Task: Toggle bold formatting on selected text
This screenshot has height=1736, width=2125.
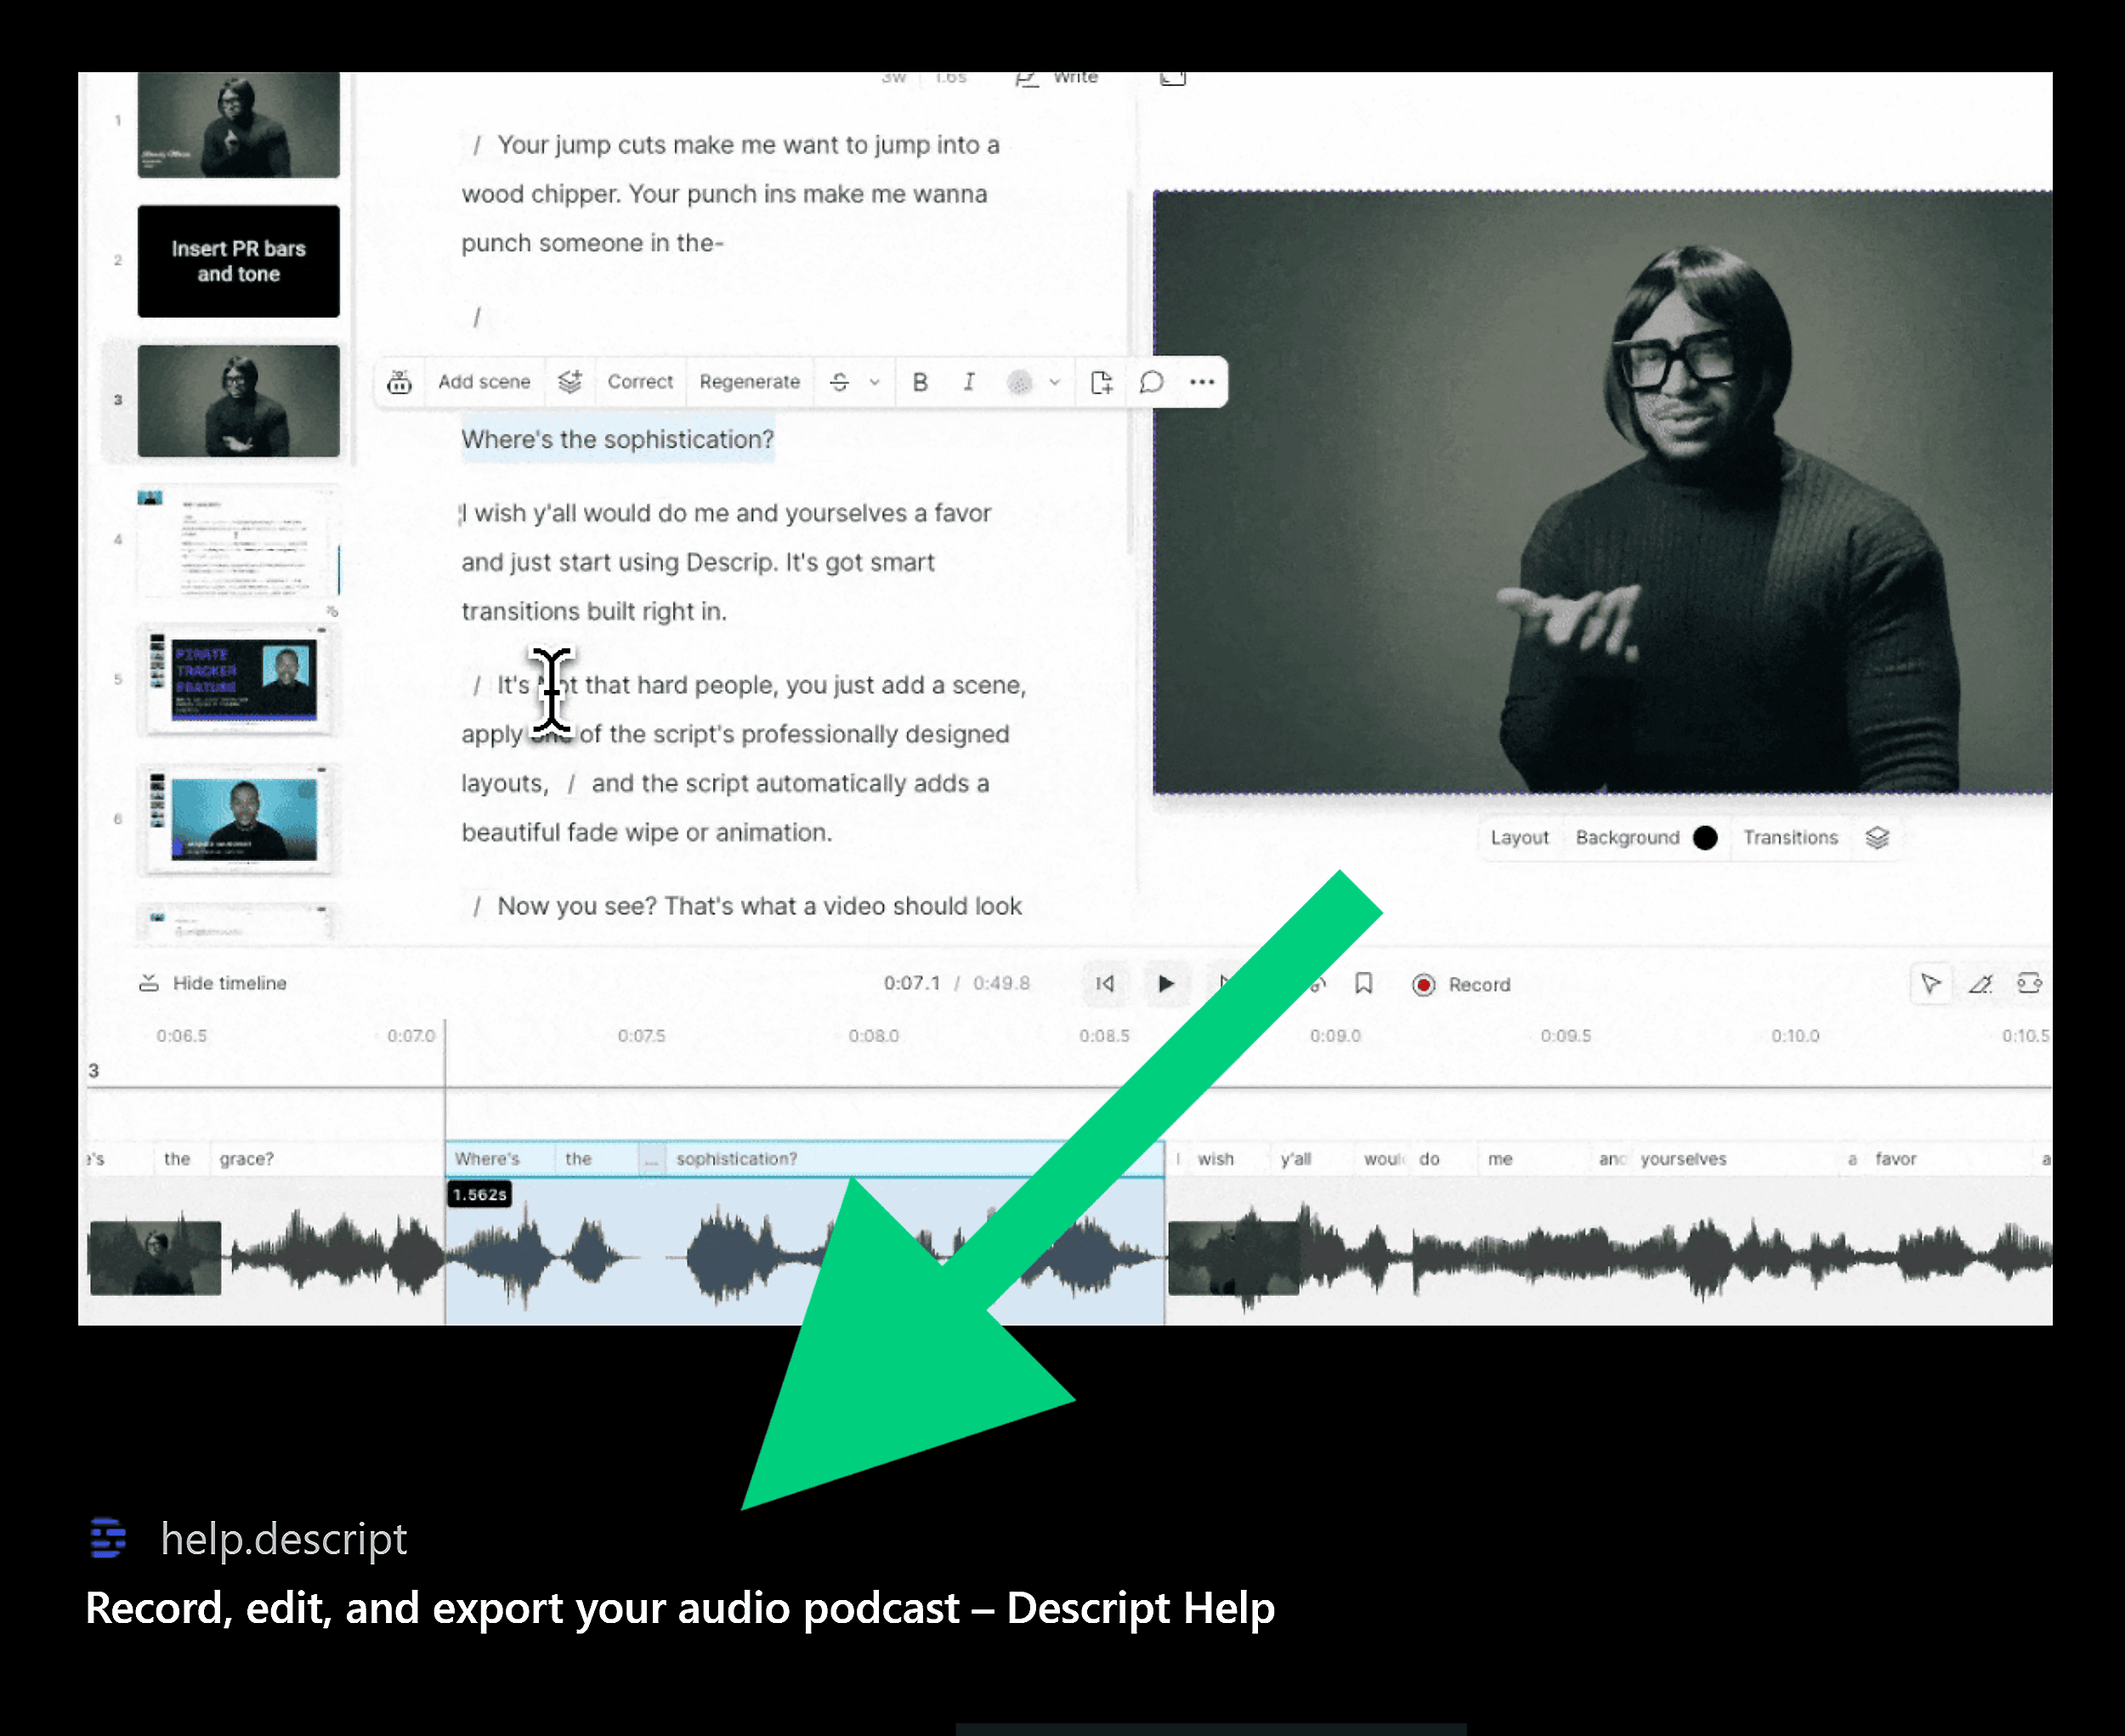Action: coord(920,382)
